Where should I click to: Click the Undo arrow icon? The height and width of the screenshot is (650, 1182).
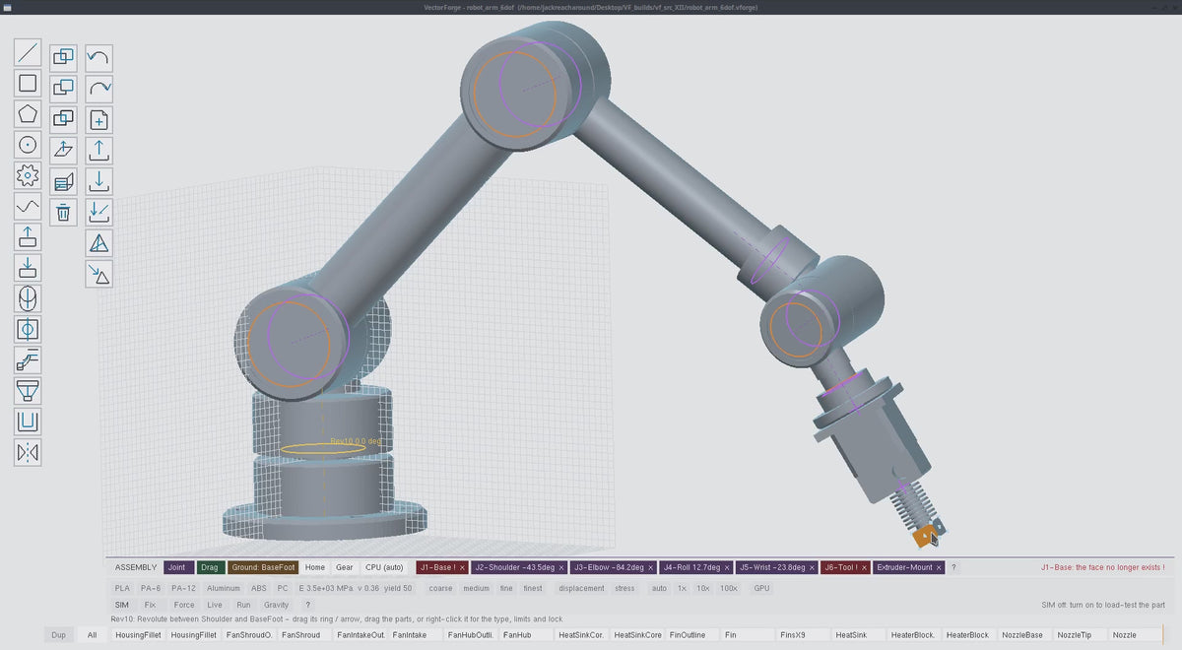[x=98, y=57]
